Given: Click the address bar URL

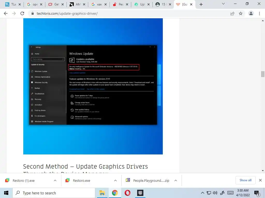Looking at the screenshot, I should pyautogui.click(x=67, y=13).
